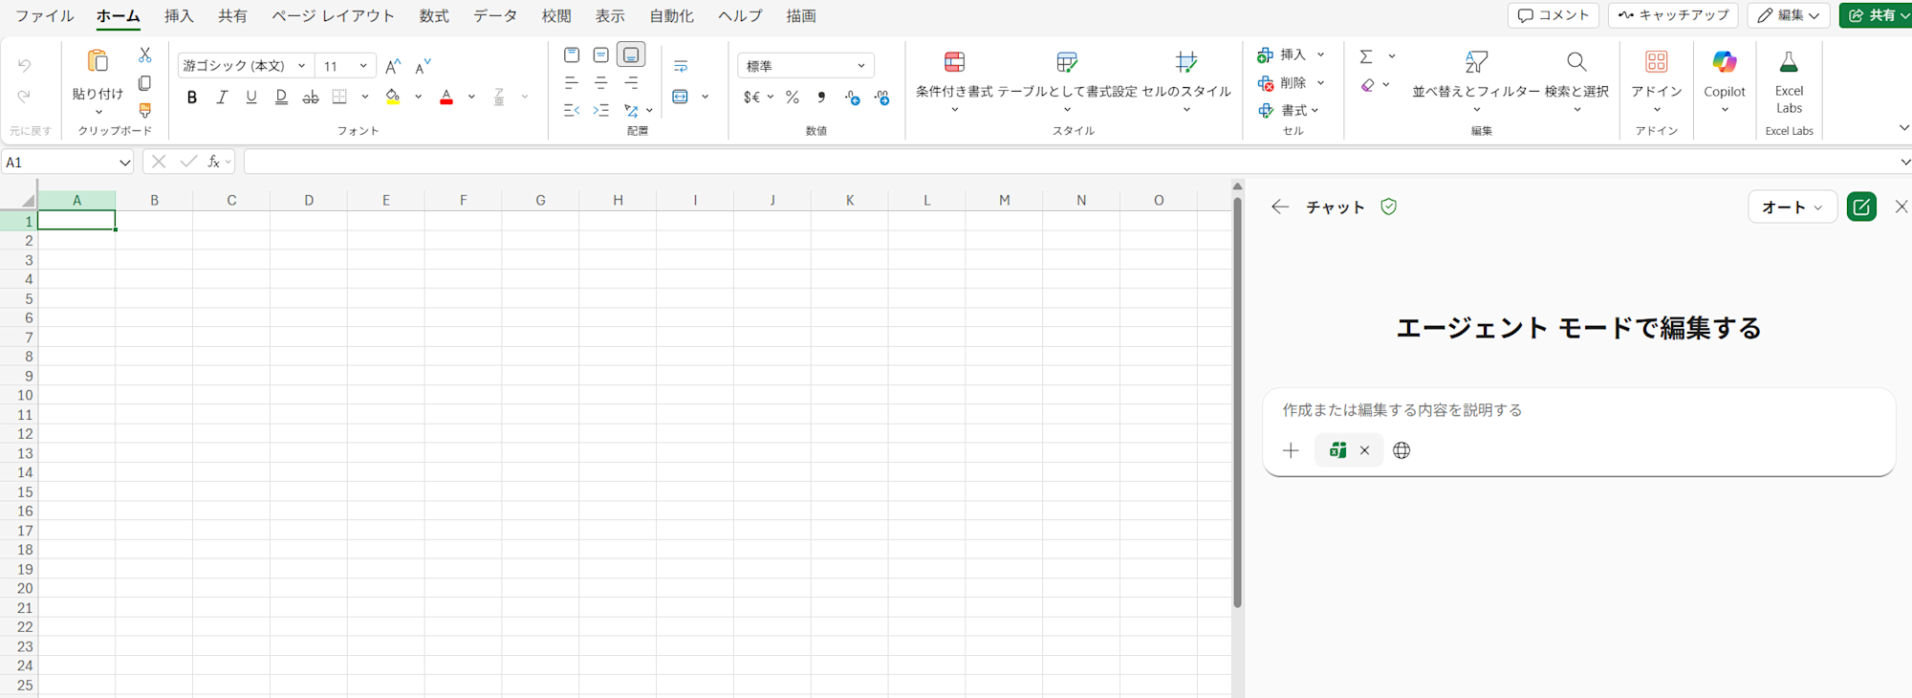Viewport: 1912px width, 698px height.
Task: Start a new chat with the green compose icon
Action: pyautogui.click(x=1861, y=207)
